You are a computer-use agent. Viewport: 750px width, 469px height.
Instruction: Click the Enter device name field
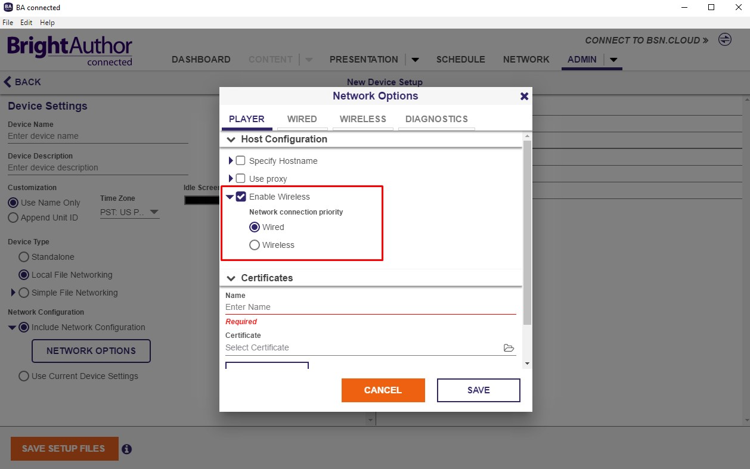(x=98, y=136)
